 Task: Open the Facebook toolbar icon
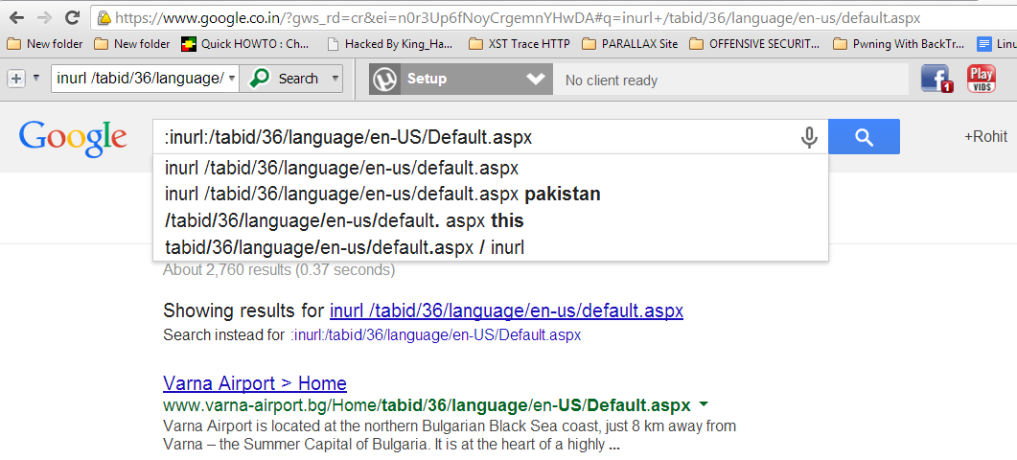pos(936,79)
